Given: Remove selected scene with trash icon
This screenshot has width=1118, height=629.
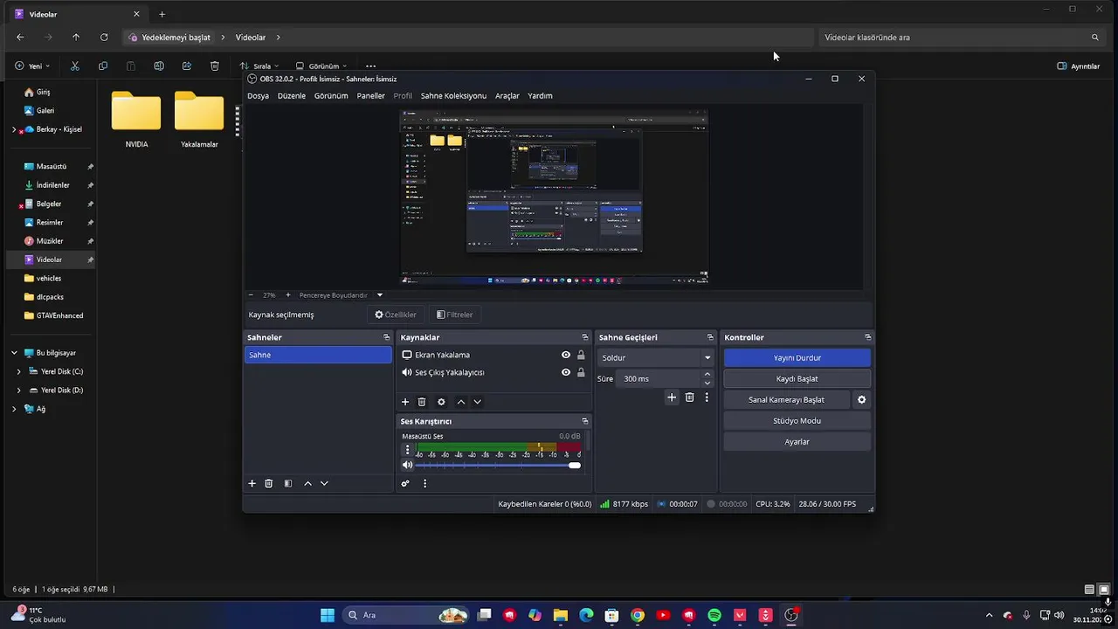Looking at the screenshot, I should [269, 483].
